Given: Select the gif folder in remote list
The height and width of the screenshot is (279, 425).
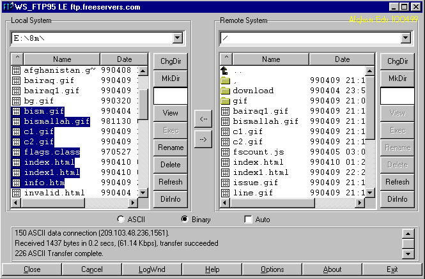Looking at the screenshot, I should [x=240, y=101].
